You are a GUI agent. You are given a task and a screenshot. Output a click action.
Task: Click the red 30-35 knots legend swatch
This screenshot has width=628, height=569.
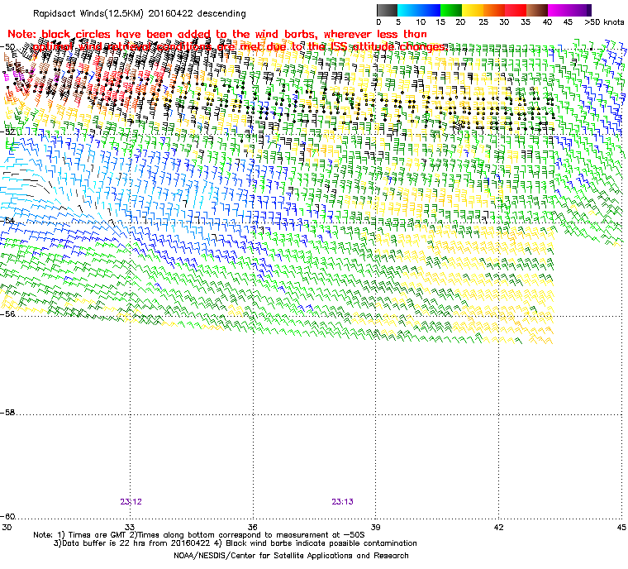click(516, 10)
